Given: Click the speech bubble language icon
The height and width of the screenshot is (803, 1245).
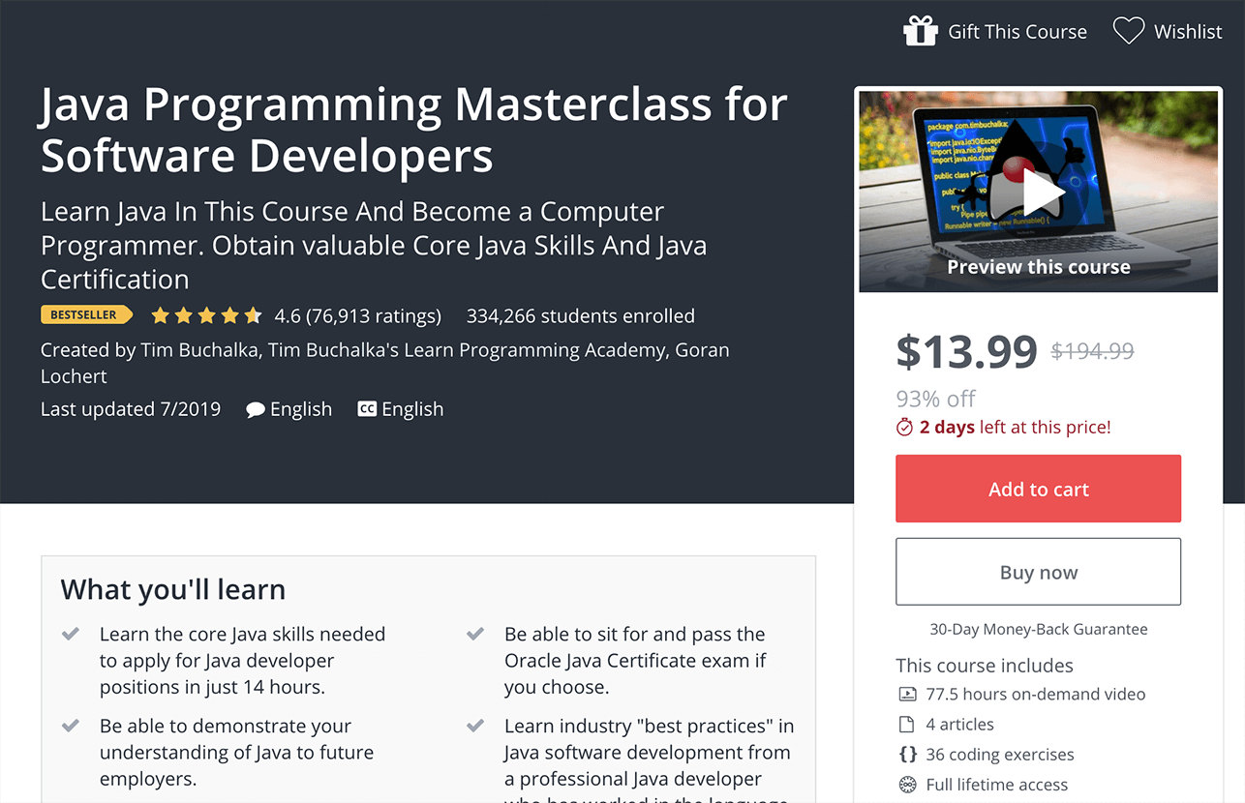Looking at the screenshot, I should [x=256, y=409].
